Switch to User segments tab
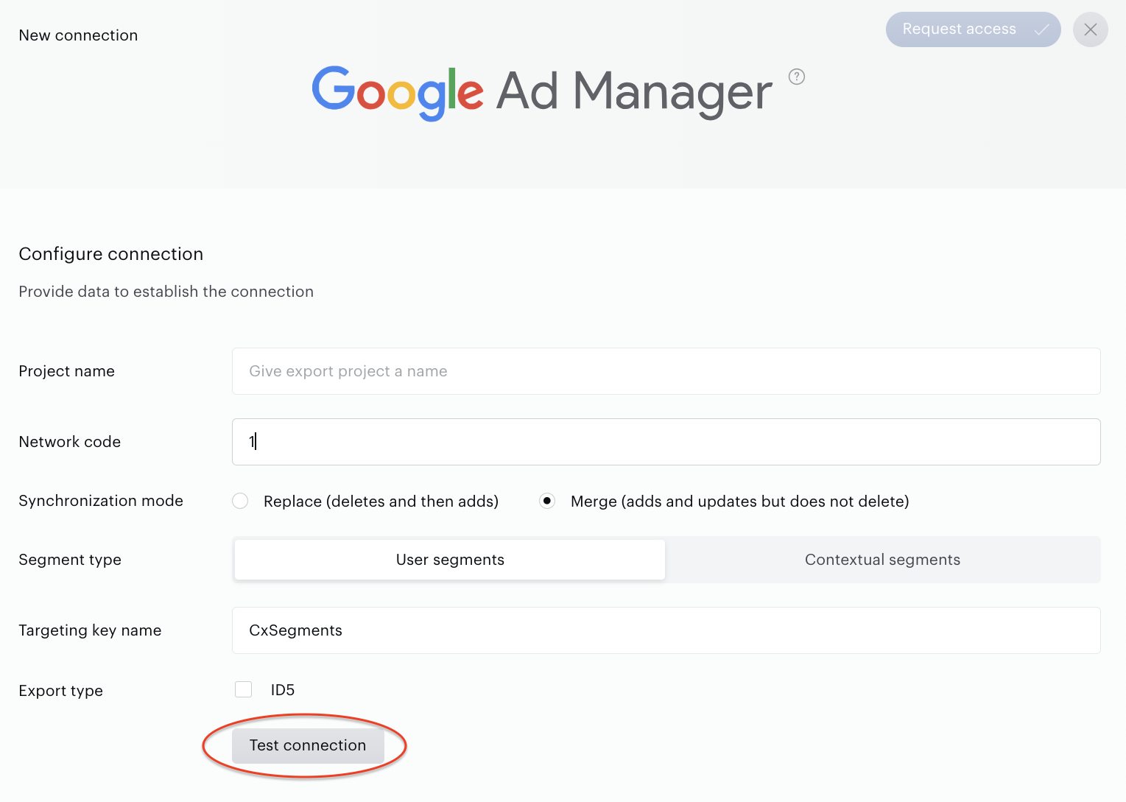Viewport: 1126px width, 802px height. tap(450, 560)
